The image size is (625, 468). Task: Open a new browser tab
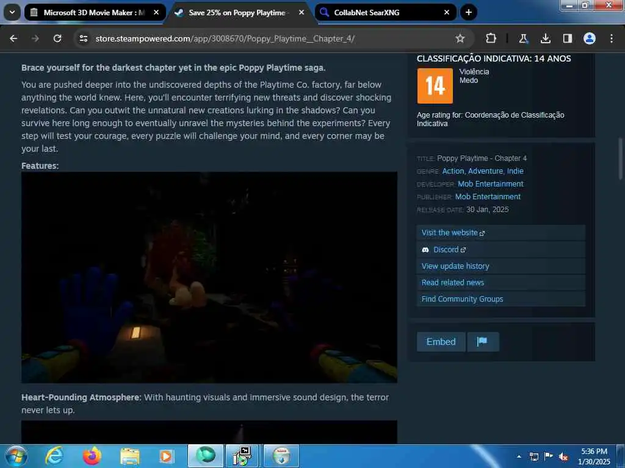[469, 12]
